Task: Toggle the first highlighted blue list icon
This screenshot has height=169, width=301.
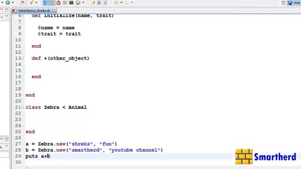Action: click(x=46, y=2)
